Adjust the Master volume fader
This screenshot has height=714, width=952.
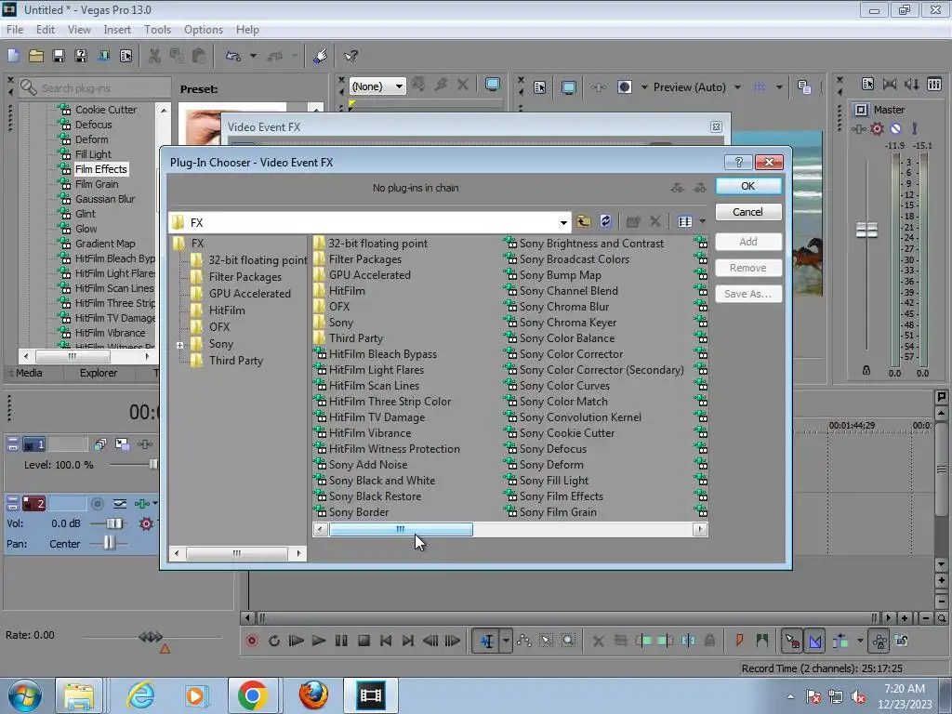866,231
